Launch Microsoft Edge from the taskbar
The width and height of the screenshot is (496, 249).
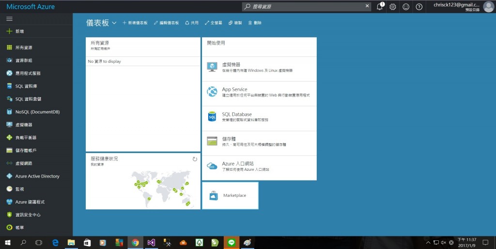pos(55,243)
